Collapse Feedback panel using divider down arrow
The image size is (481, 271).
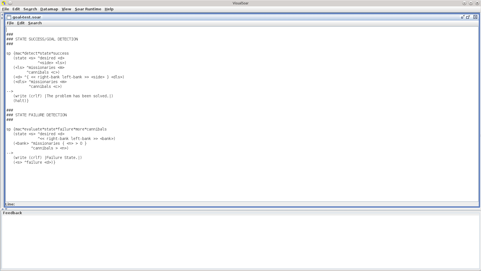point(6,209)
